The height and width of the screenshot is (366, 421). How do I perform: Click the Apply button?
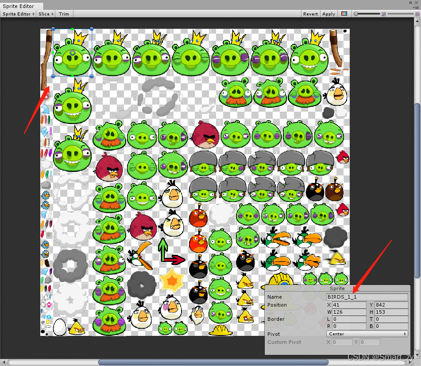click(x=328, y=14)
